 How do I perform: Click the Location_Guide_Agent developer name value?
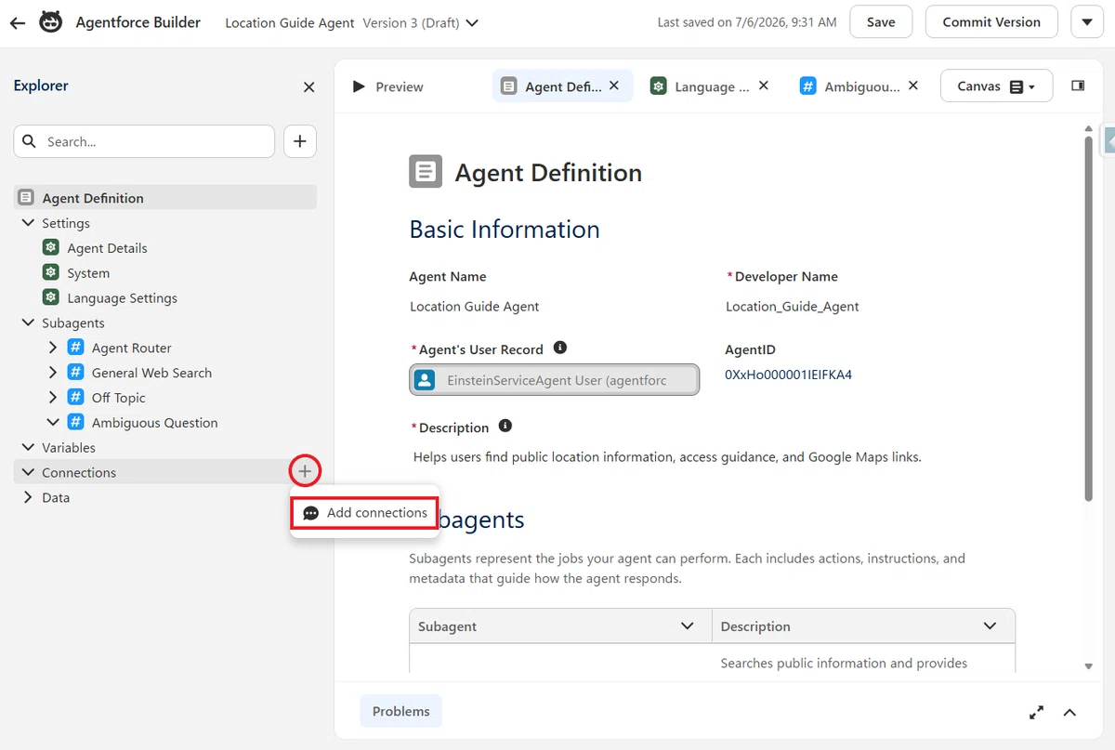(793, 307)
